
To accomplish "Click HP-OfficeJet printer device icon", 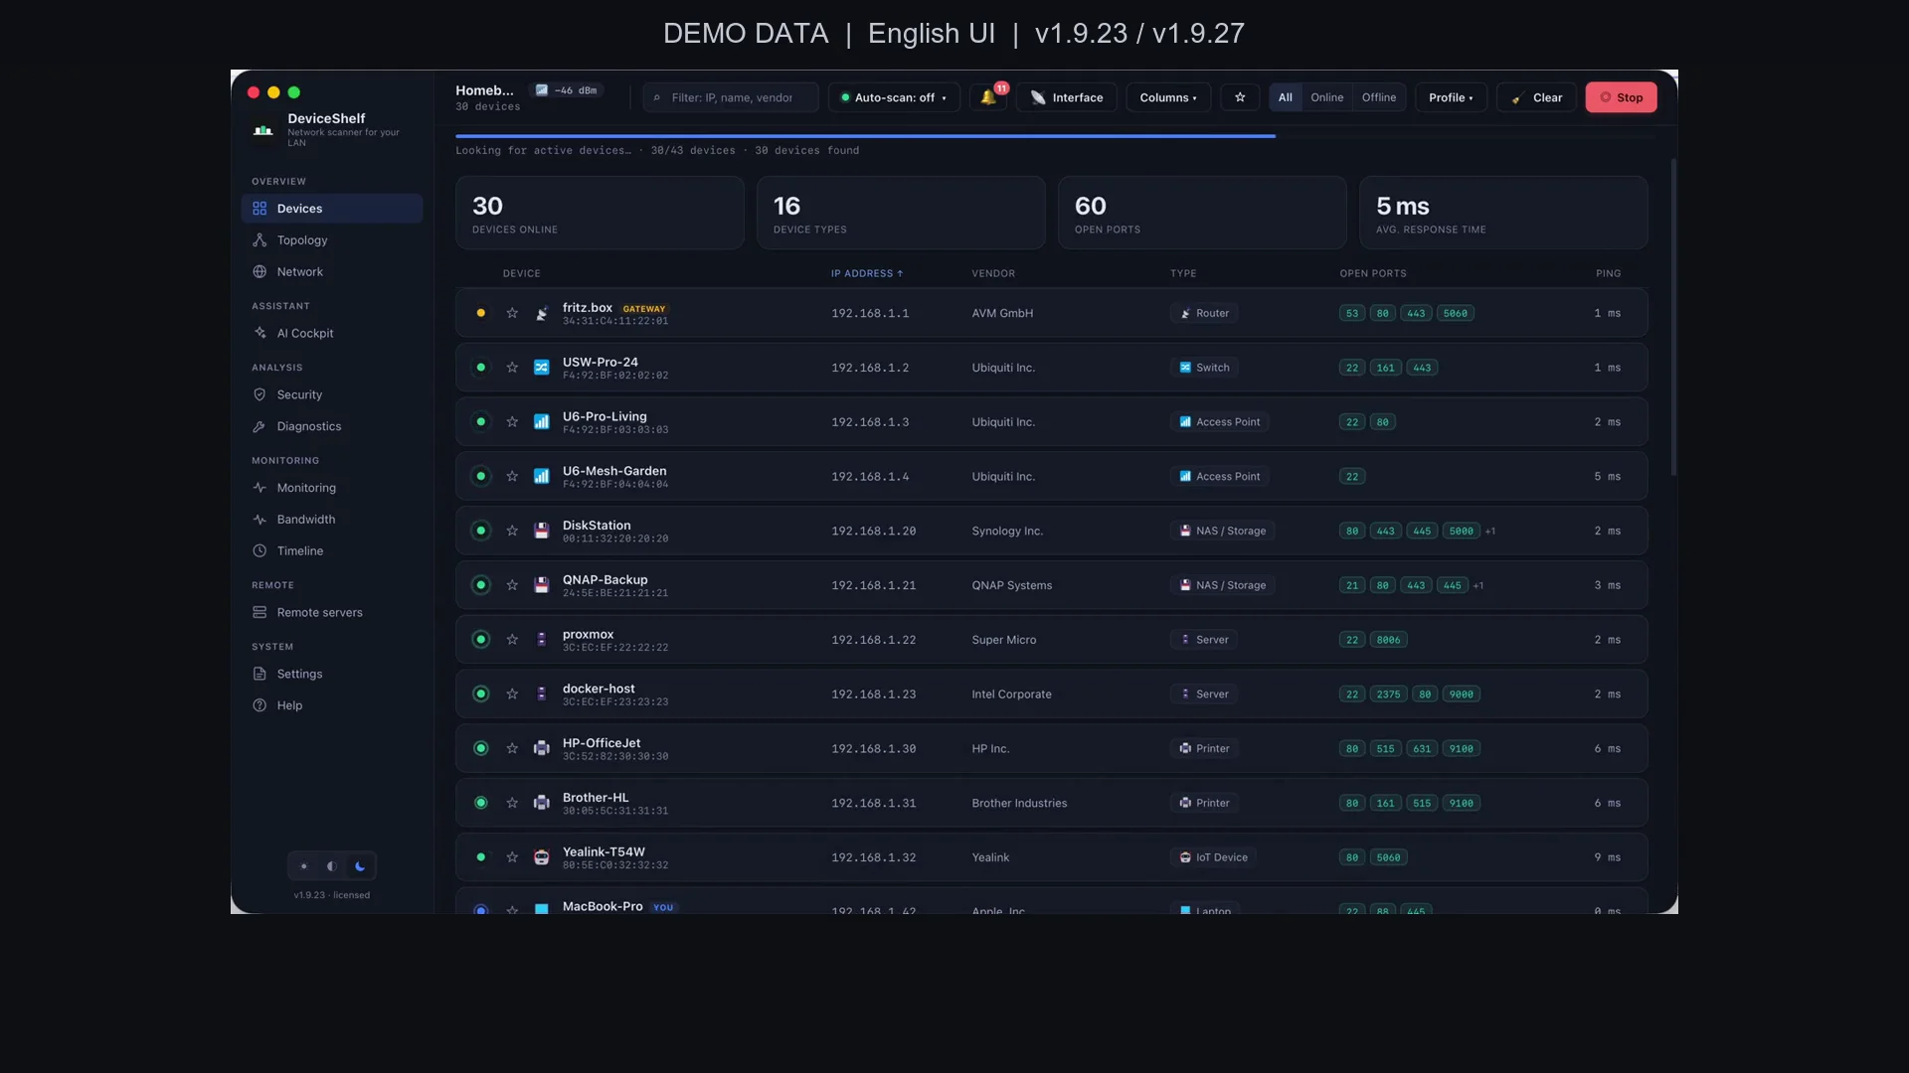I will pos(542,748).
